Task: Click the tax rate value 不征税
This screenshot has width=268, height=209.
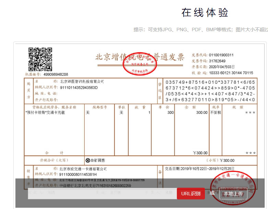Action: click(215, 113)
